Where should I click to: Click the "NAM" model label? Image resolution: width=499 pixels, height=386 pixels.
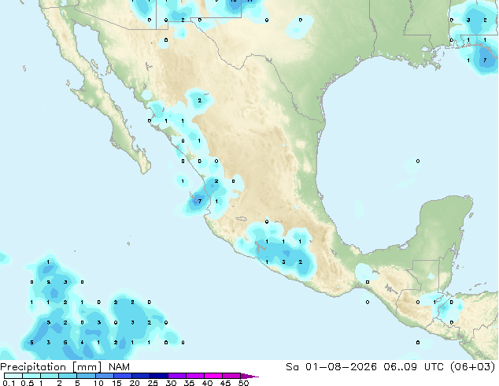tap(119, 367)
